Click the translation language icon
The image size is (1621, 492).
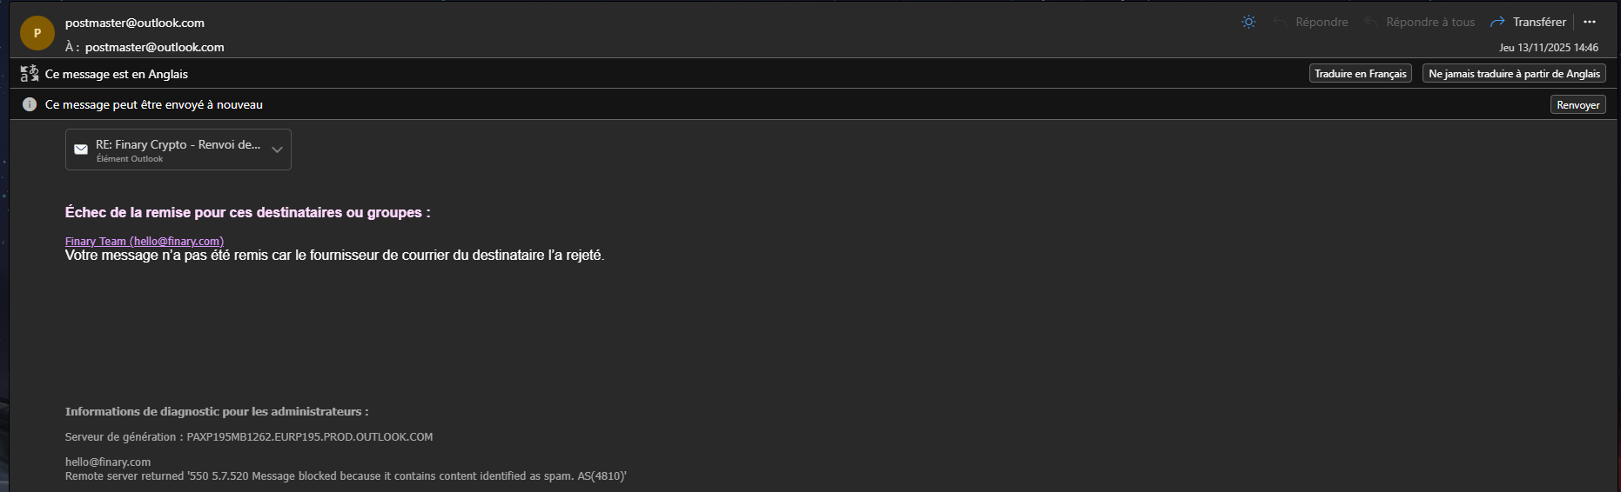pyautogui.click(x=30, y=74)
